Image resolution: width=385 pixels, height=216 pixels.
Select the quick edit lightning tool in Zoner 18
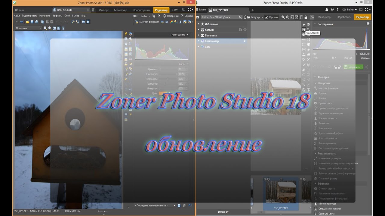pos(304,24)
